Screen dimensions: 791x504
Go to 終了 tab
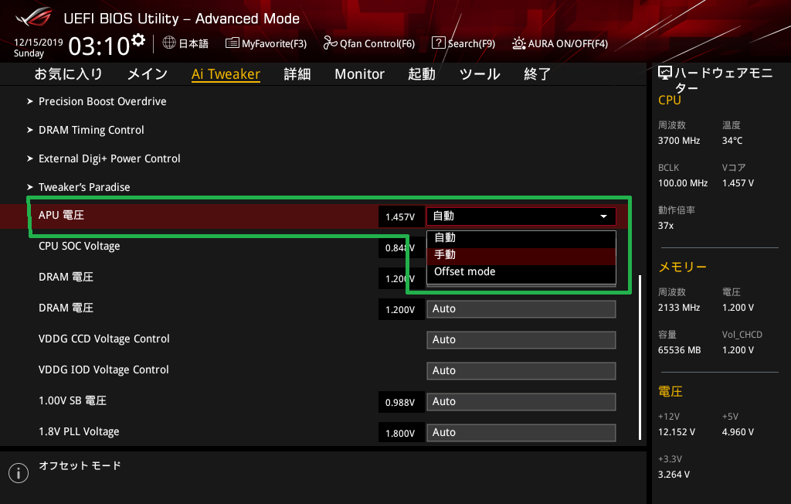pos(538,74)
